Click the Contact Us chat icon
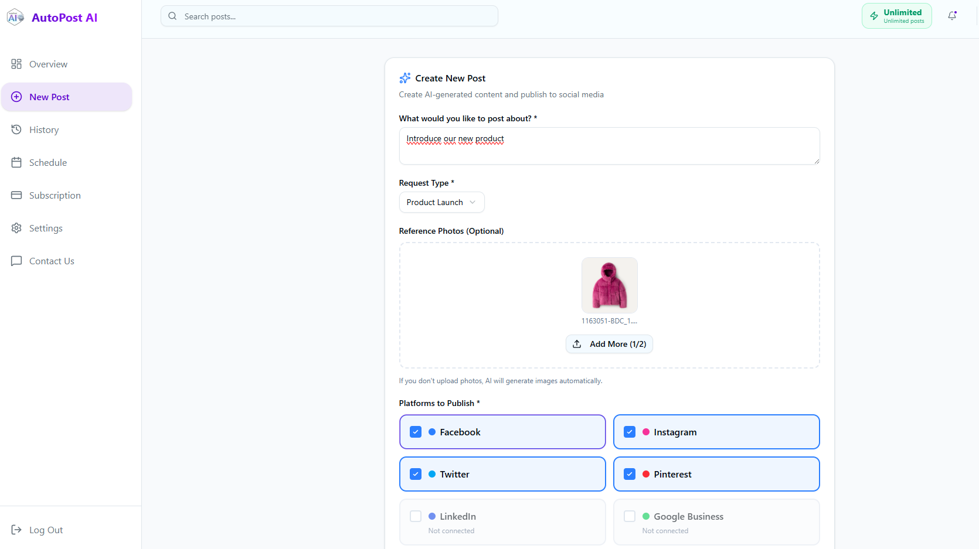979x549 pixels. tap(16, 261)
